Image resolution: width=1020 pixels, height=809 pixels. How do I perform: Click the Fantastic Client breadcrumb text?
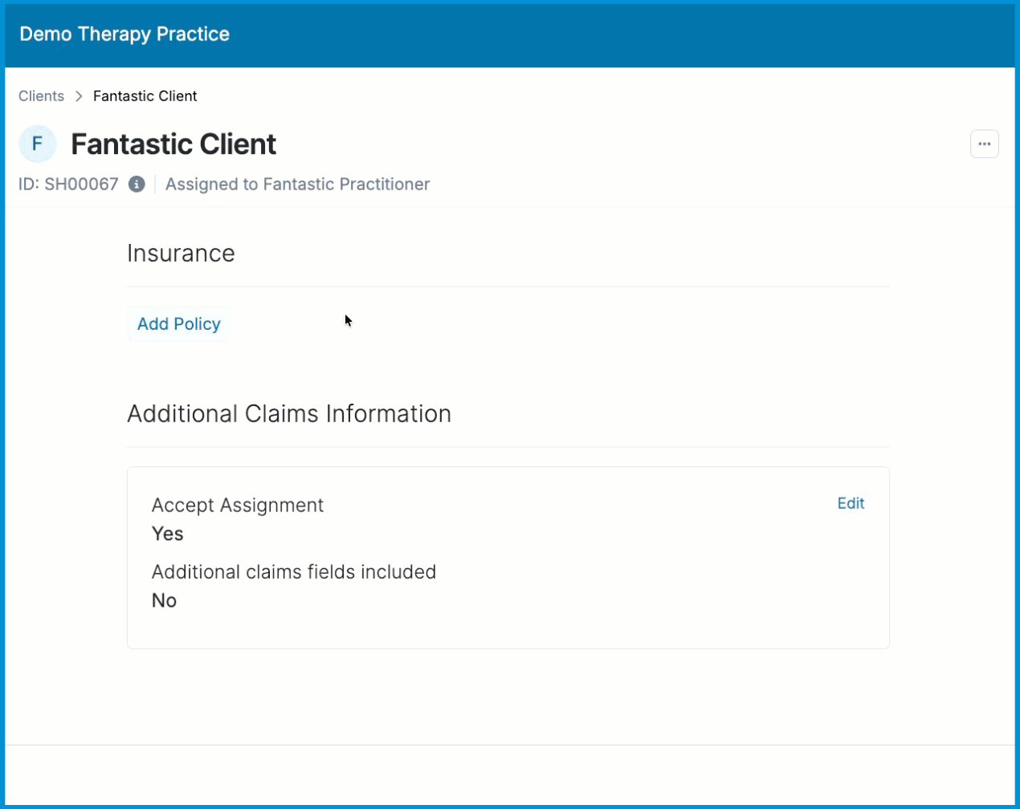145,96
